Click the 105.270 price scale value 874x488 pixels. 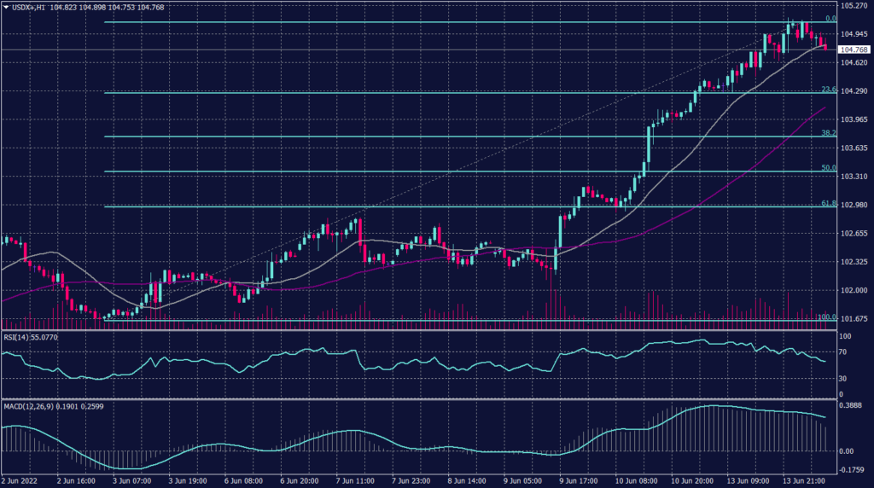[854, 6]
